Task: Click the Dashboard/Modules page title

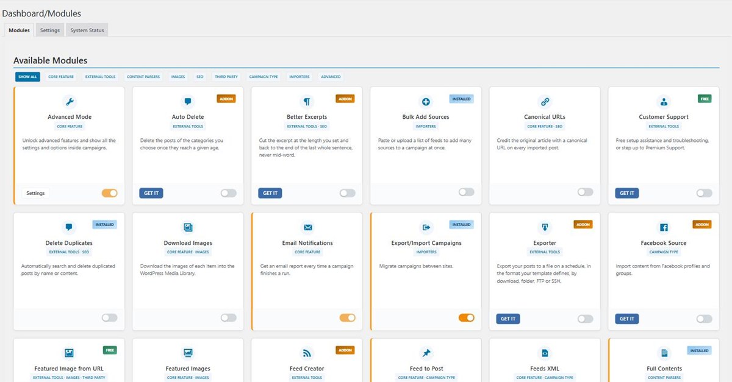Action: pos(41,13)
